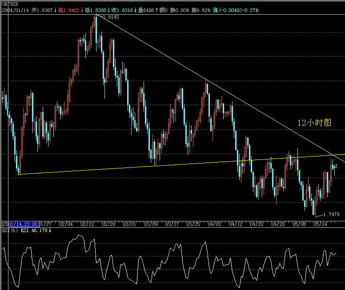Click the amplitude value 振0.62%
Viewport: 345px width, 290px height.
(201, 10)
